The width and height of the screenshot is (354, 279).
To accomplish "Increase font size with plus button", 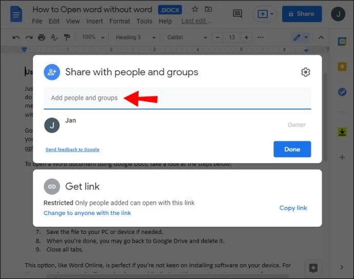I will pyautogui.click(x=247, y=37).
